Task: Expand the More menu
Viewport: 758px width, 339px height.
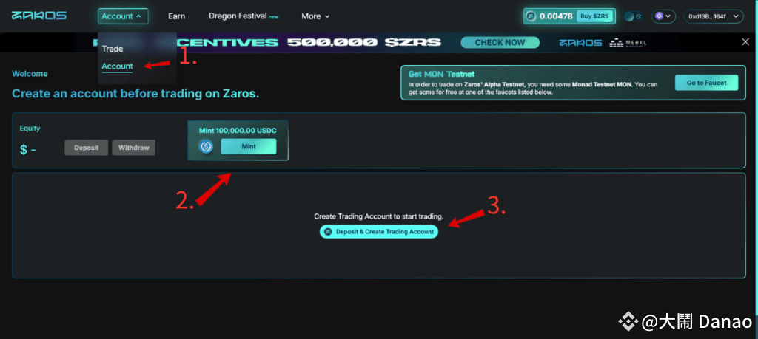Action: click(315, 16)
